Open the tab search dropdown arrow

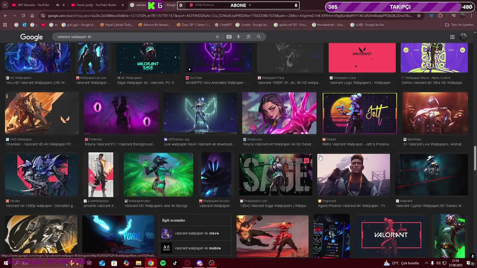tap(5, 5)
